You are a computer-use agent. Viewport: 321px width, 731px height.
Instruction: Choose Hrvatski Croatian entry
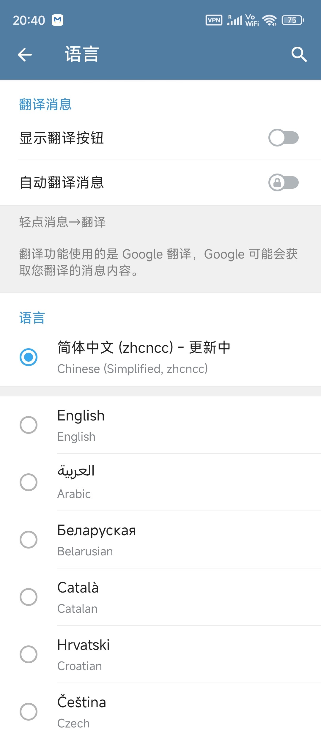[160, 654]
